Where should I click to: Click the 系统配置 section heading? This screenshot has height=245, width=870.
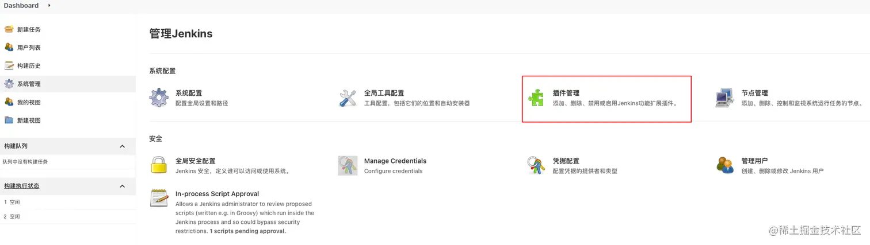[x=162, y=71]
